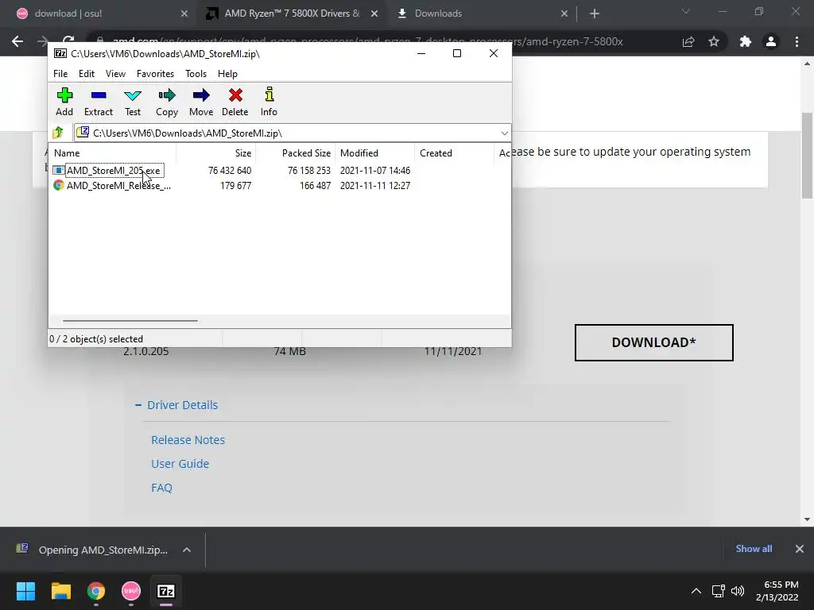Click Show all downloads
This screenshot has width=814, height=610.
click(754, 549)
